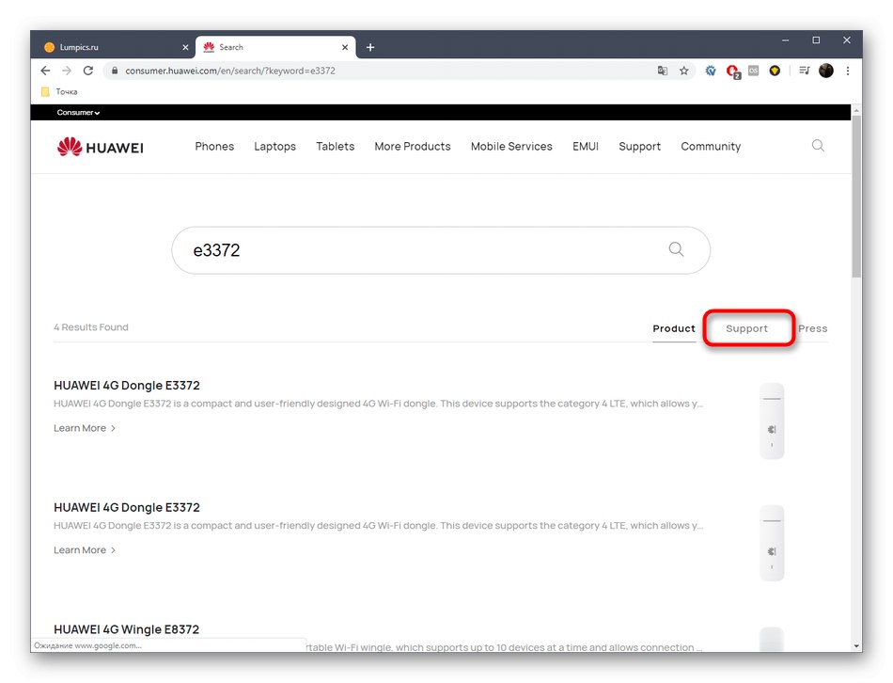Image resolution: width=893 pixels, height=683 pixels.
Task: Click Learn More under the second result
Action: pyautogui.click(x=85, y=550)
